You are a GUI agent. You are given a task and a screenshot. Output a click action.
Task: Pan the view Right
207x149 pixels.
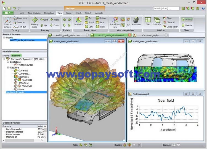[54, 20]
